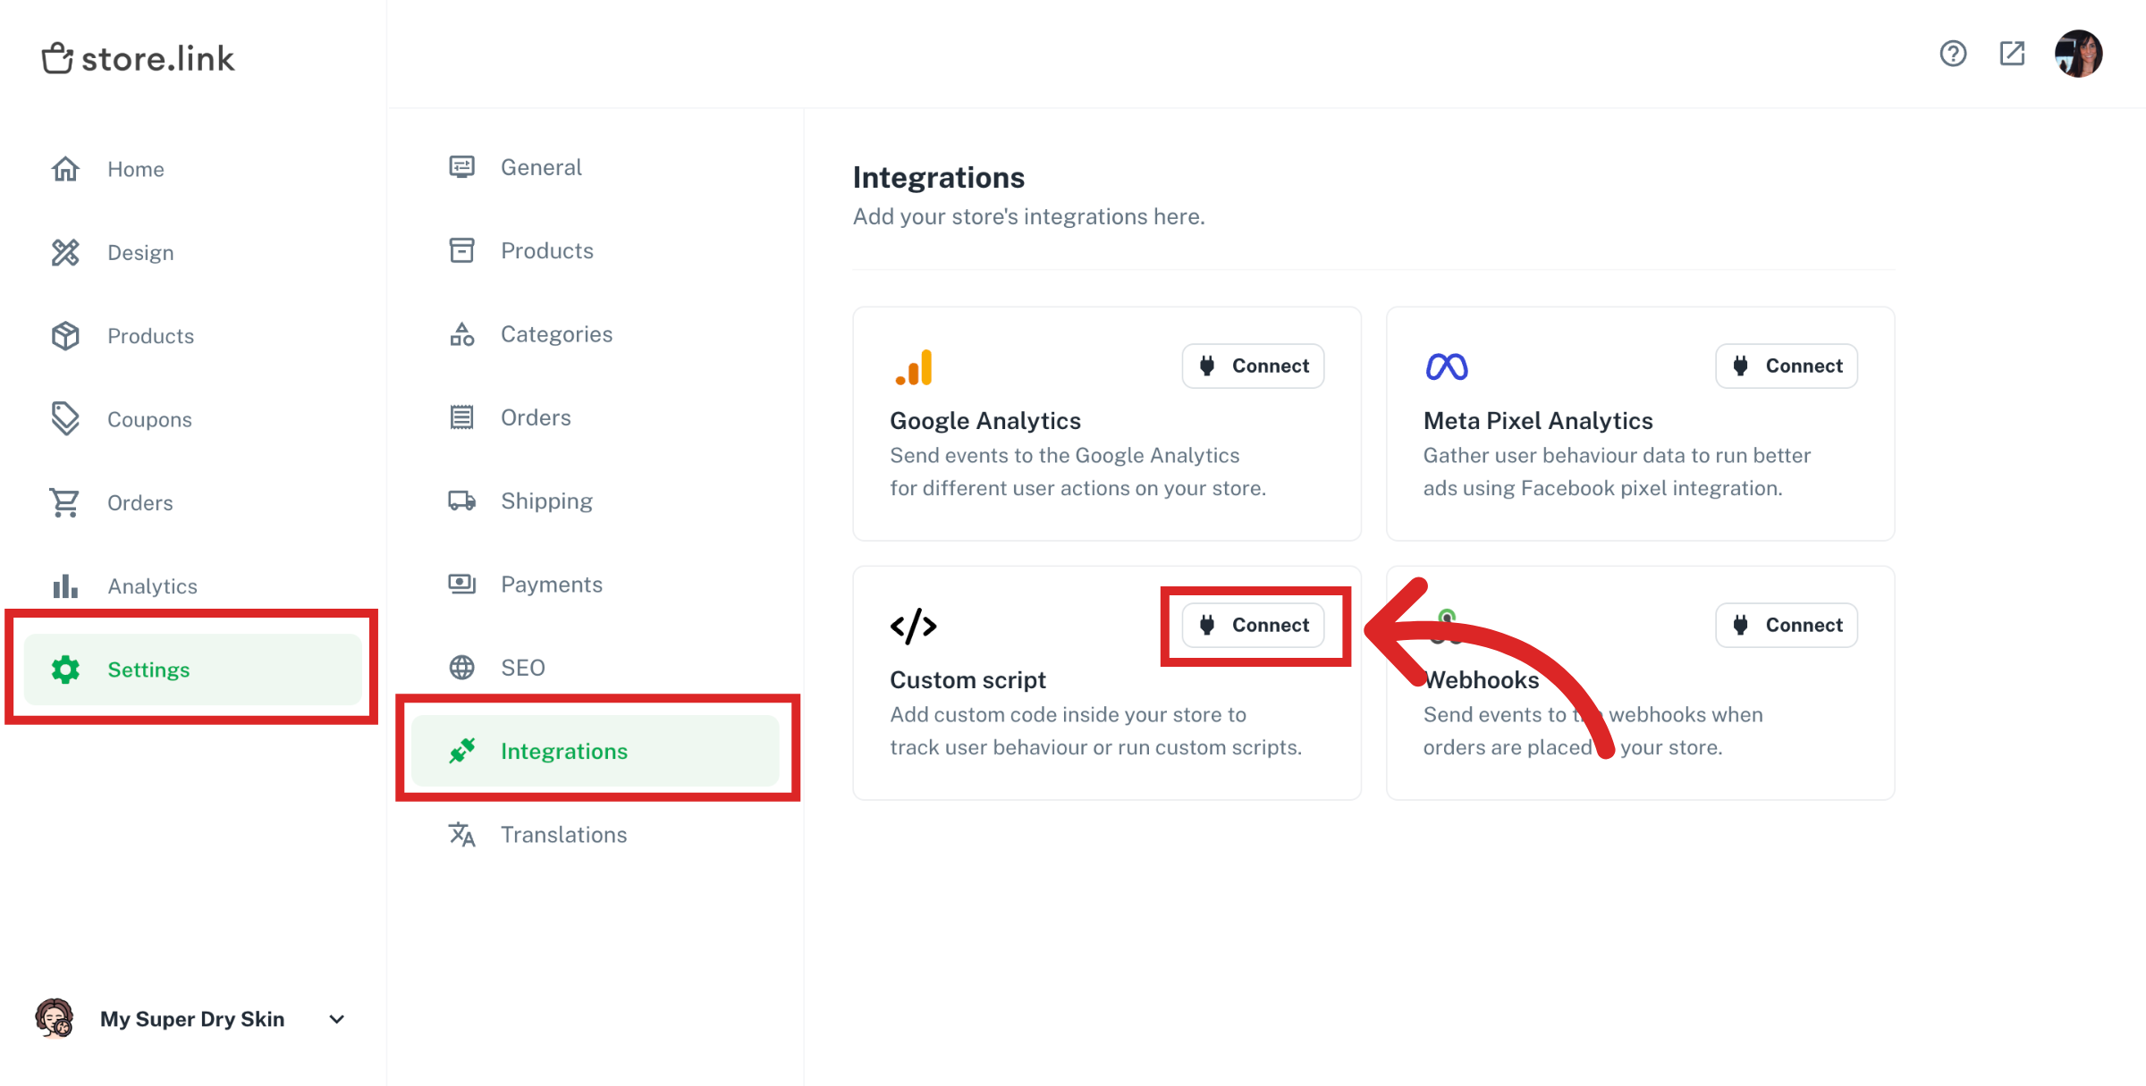The width and height of the screenshot is (2146, 1086).
Task: Open the Shipping truck icon in settings
Action: [x=461, y=501]
